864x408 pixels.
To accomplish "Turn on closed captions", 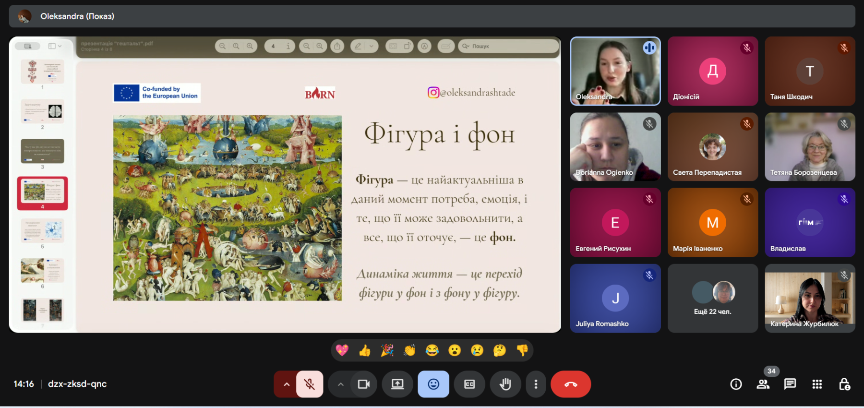I will (x=469, y=384).
